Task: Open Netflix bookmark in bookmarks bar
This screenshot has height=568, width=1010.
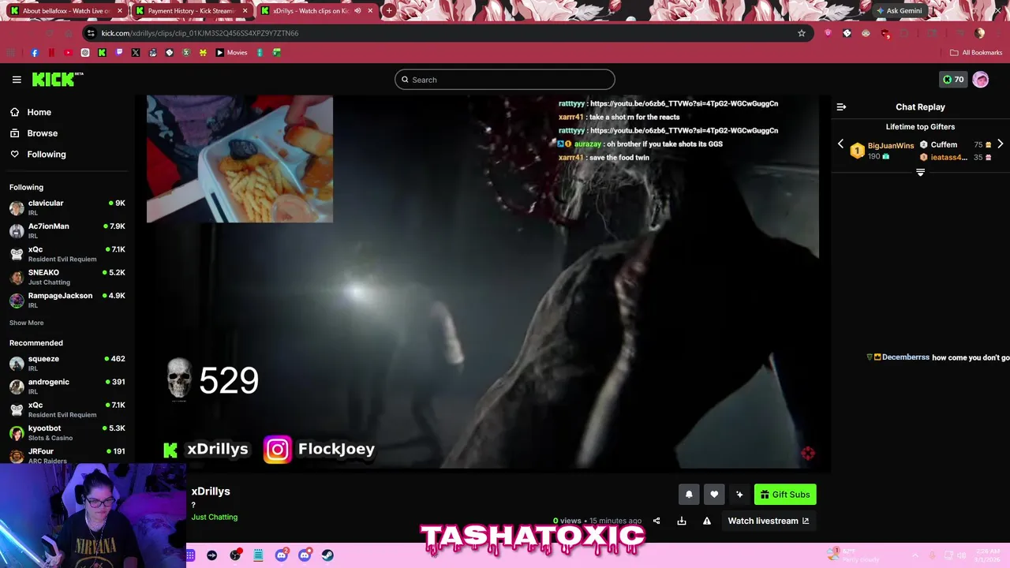Action: tap(51, 53)
